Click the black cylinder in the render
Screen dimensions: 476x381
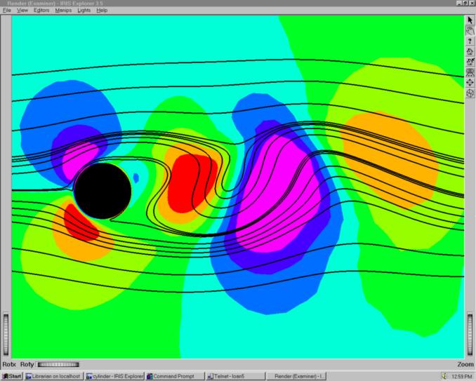pyautogui.click(x=103, y=190)
